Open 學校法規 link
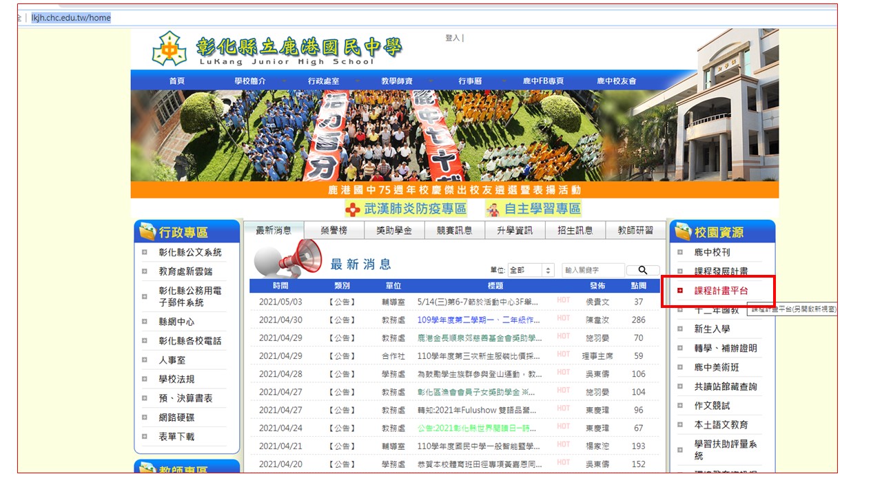Screen dimensions: 882x496 [176, 379]
